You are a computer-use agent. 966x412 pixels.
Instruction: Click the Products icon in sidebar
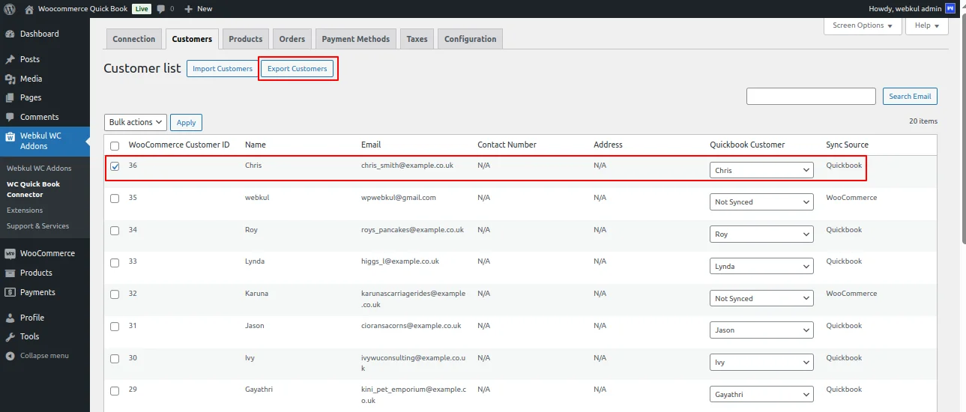point(10,273)
